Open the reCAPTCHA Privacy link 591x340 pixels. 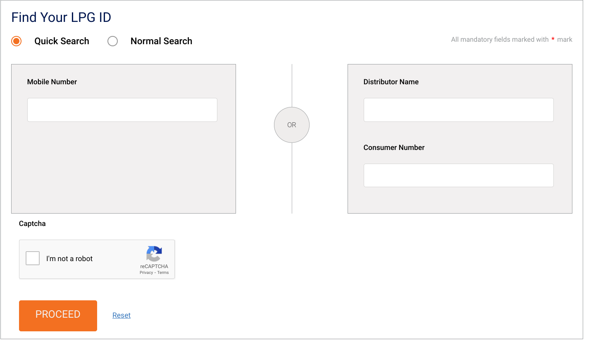pyautogui.click(x=146, y=273)
